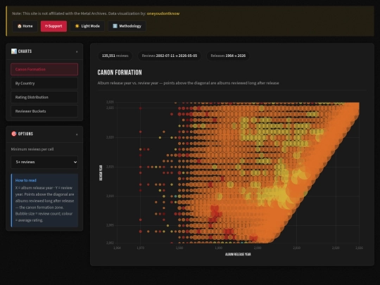The image size is (380, 285).
Task: Click the info icon on Methodology
Action: [115, 26]
